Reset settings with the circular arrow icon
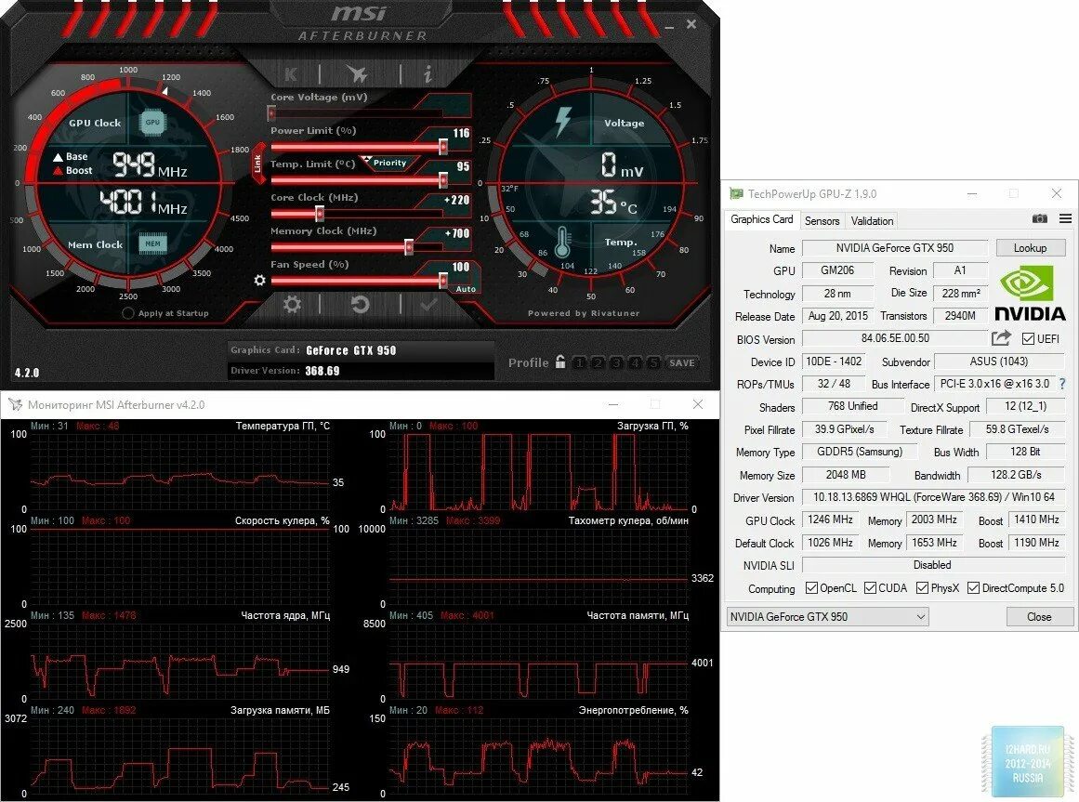1079x802 pixels. point(360,304)
